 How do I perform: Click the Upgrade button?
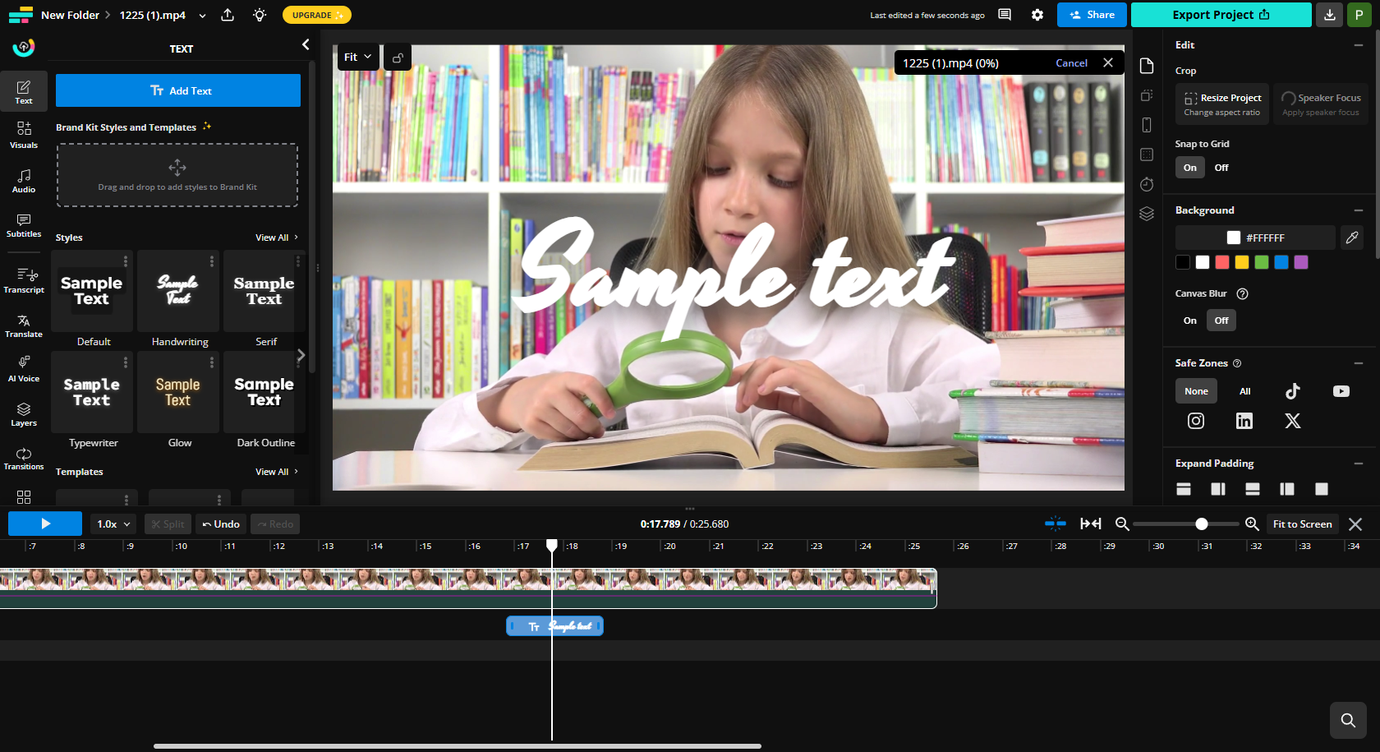[x=316, y=15]
